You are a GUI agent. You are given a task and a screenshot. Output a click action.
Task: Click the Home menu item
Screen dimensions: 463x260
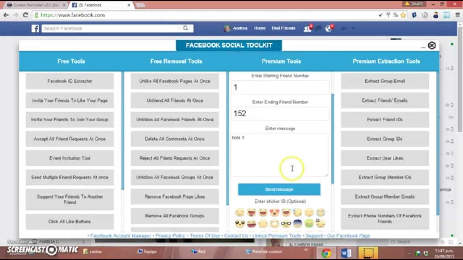tap(259, 28)
